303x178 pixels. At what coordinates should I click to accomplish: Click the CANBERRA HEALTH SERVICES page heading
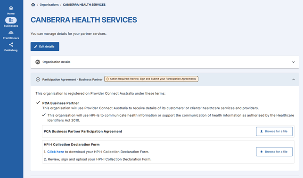pos(84,20)
